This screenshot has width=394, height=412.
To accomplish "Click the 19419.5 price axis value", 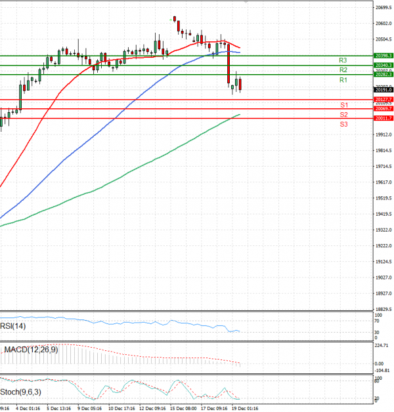I will (383, 214).
